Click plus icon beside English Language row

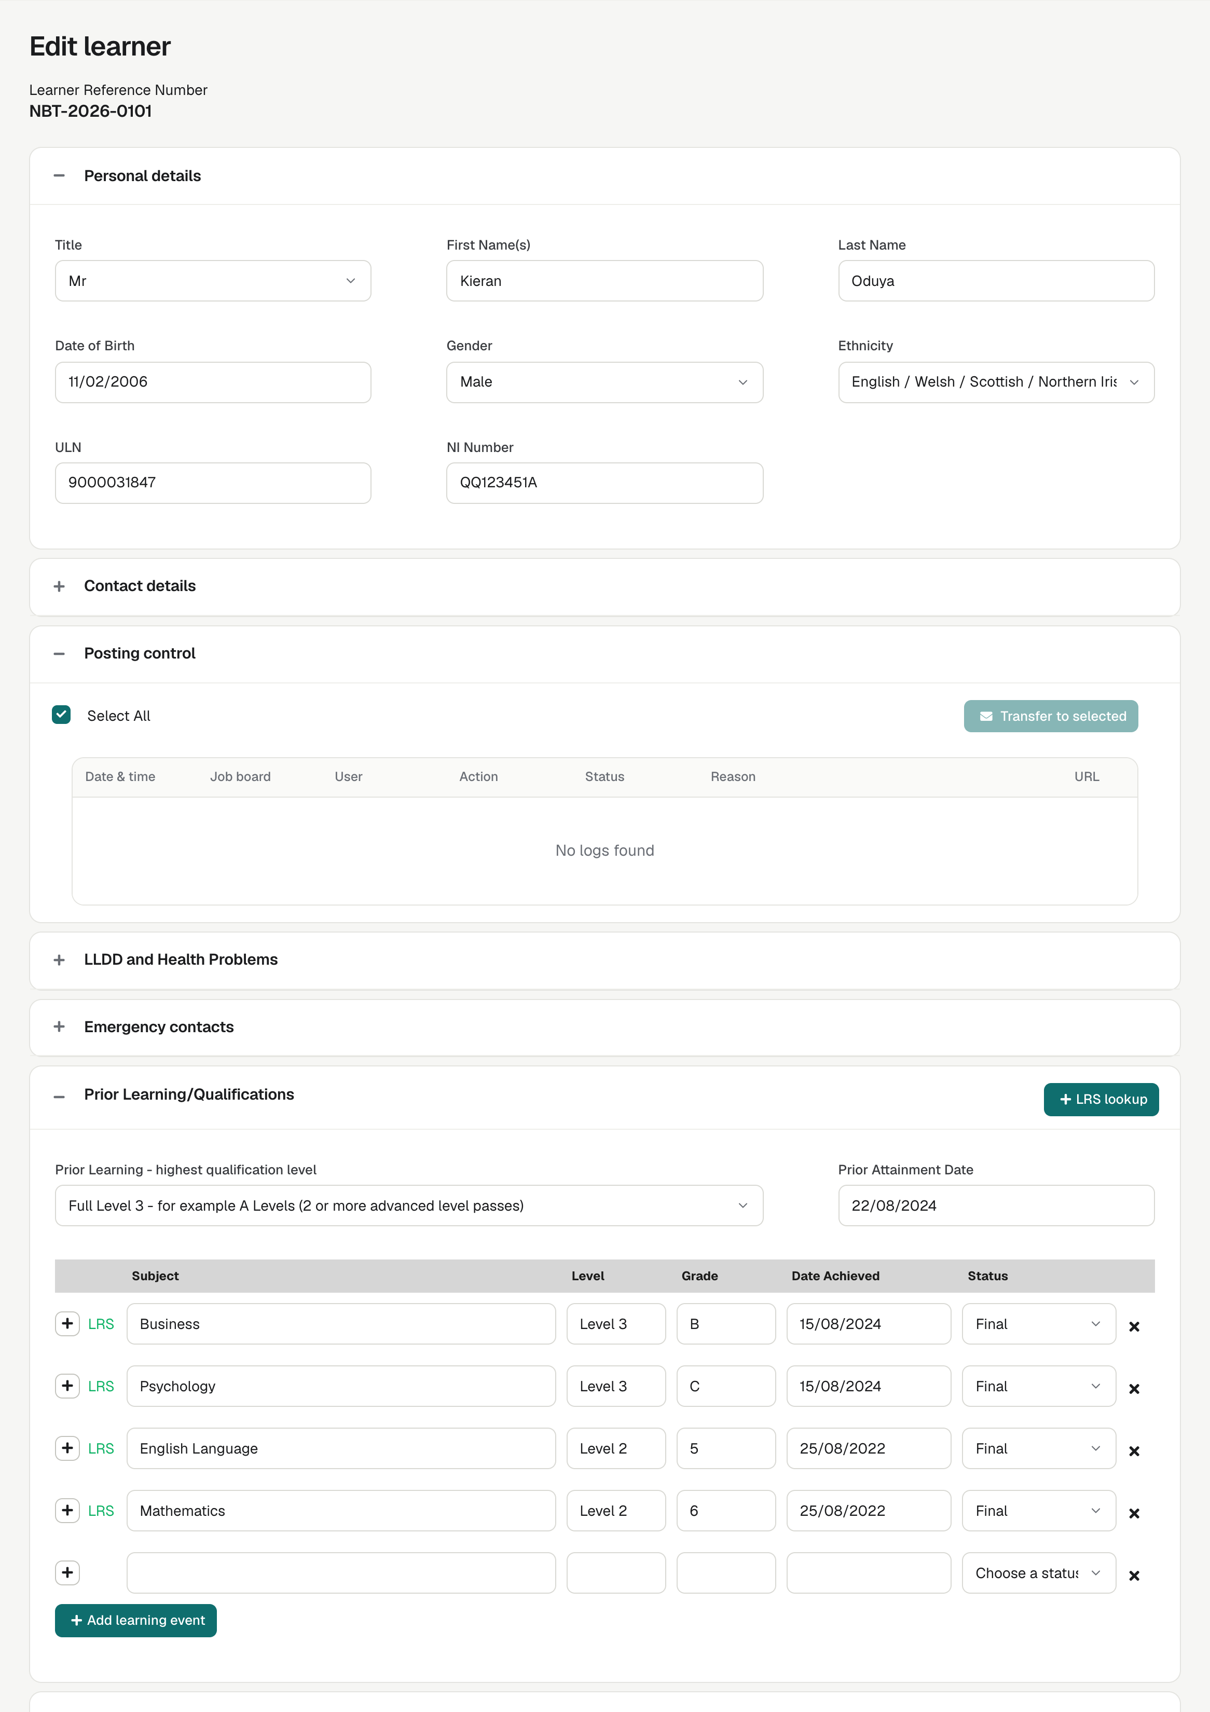67,1448
